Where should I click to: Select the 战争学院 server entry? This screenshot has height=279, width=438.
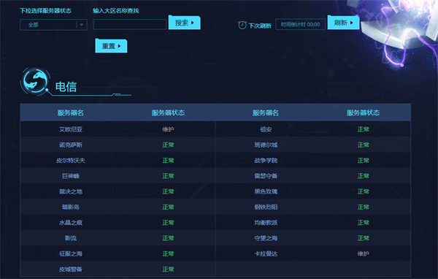point(266,161)
